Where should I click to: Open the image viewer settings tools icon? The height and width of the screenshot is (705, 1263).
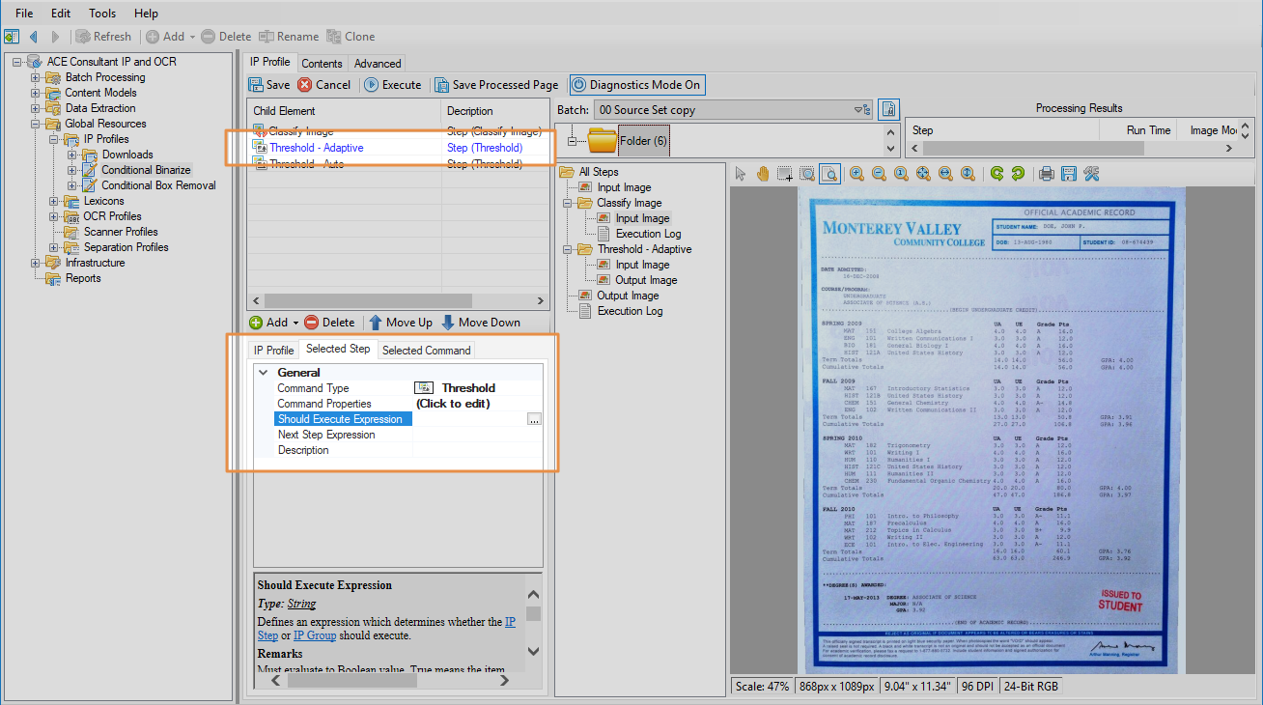point(1091,174)
